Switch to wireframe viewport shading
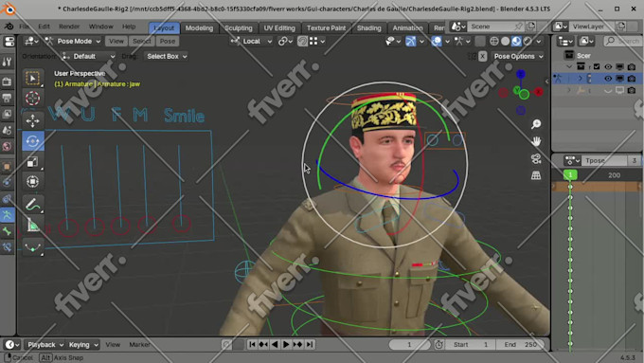Screen dimensions: 644x363 coord(494,41)
